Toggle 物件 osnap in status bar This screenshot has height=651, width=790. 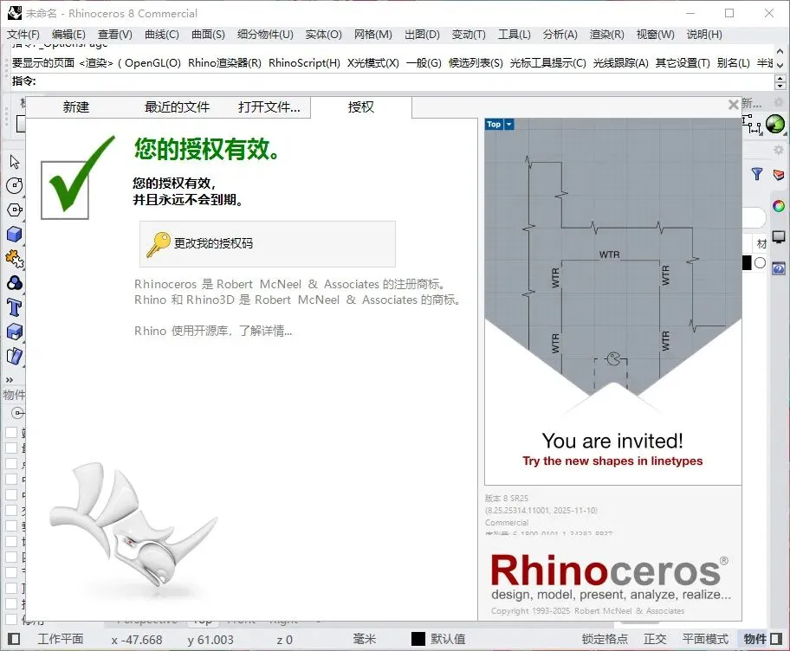click(754, 639)
